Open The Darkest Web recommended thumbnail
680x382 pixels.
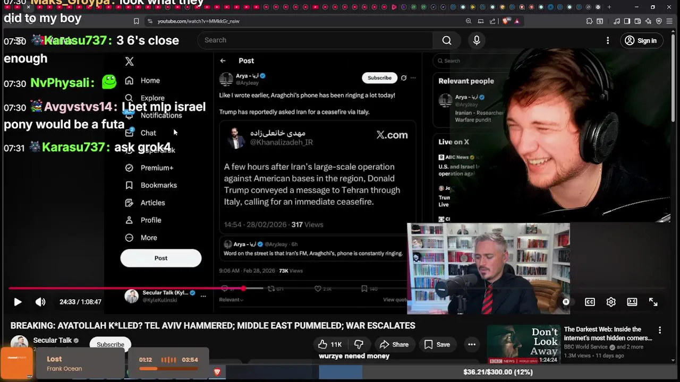point(524,344)
